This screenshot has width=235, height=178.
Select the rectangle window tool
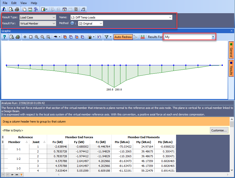pyautogui.click(x=31, y=37)
